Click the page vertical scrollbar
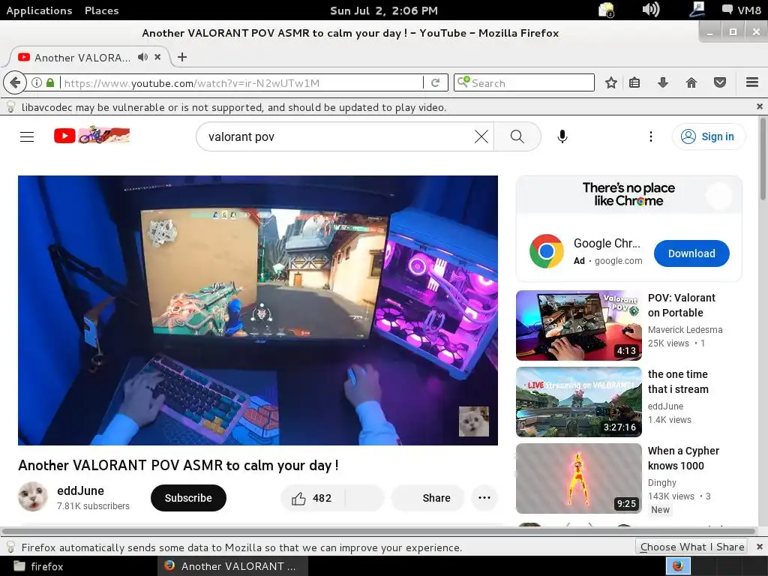768x576 pixels. (x=763, y=158)
